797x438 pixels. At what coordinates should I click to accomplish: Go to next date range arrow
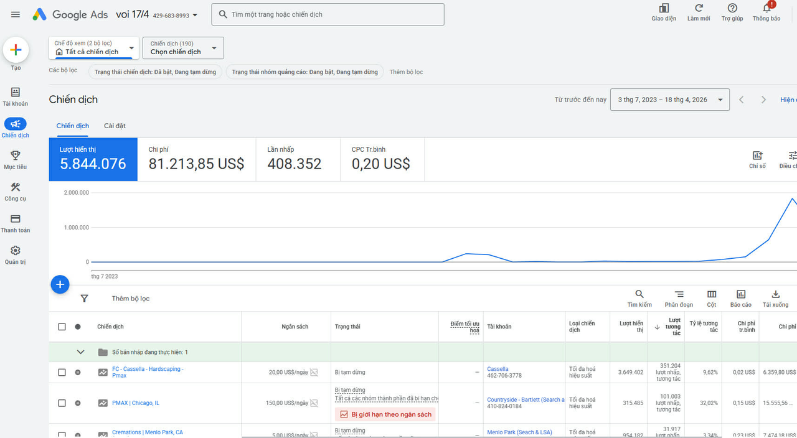point(763,100)
